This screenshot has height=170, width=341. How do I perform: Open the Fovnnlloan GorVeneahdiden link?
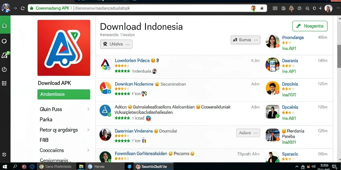coord(141,153)
